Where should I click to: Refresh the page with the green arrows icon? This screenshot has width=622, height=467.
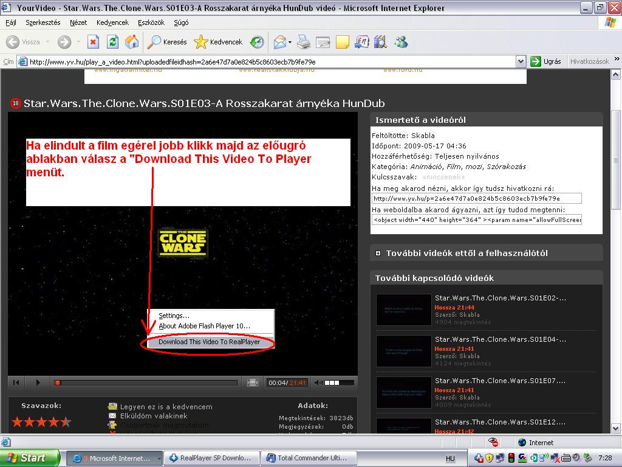(x=112, y=42)
